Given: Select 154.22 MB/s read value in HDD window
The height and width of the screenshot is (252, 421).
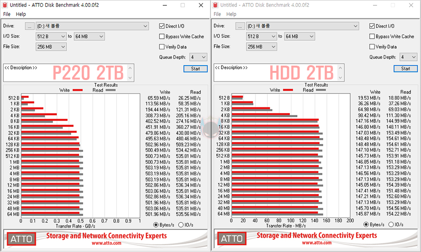Looking at the screenshot, I should click(x=399, y=214).
